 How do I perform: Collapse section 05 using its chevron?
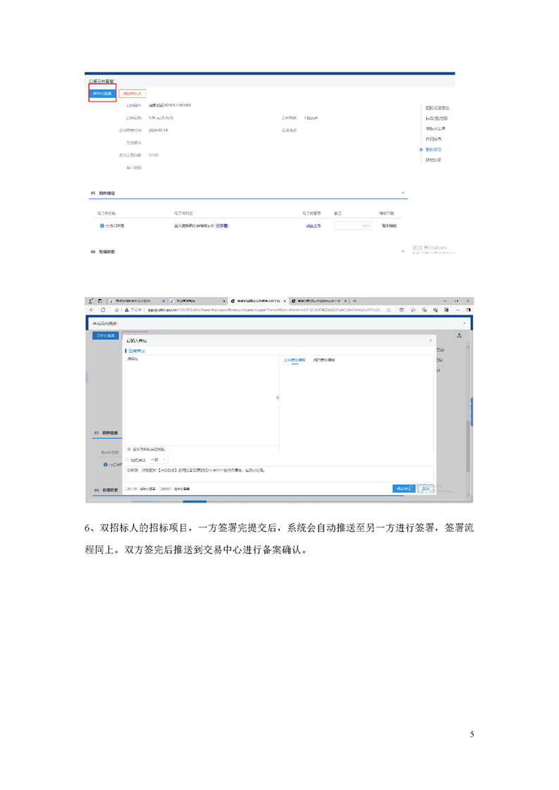(x=403, y=193)
